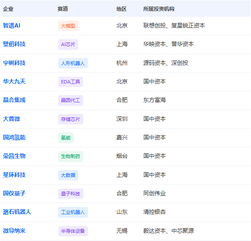This screenshot has height=241, width=251.
Task: Open the 微导纳米 company link
Action: [14, 231]
